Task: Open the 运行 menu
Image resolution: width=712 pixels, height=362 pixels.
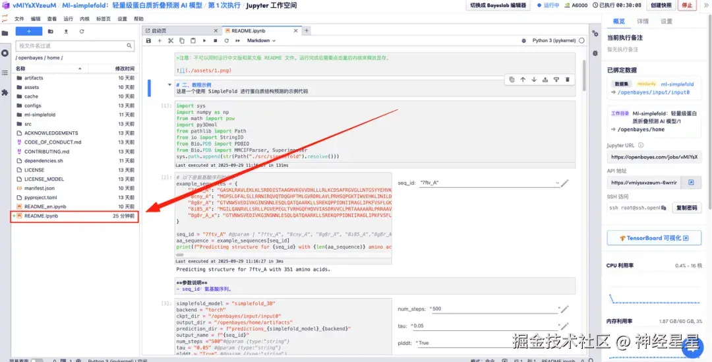Action: point(69,19)
